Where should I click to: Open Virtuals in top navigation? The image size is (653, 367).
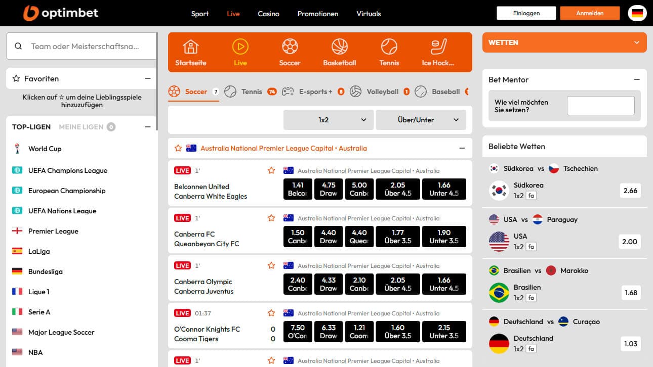[369, 14]
